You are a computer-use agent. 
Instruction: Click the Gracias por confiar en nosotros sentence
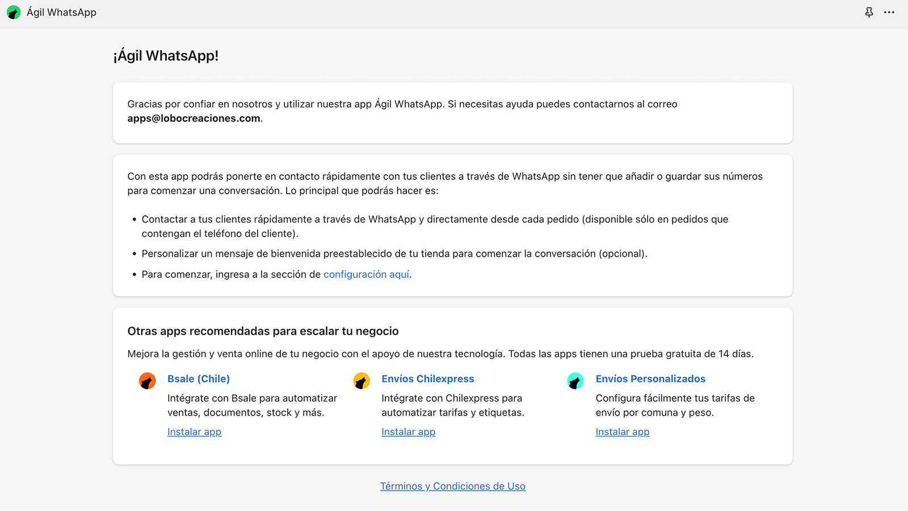click(x=402, y=111)
